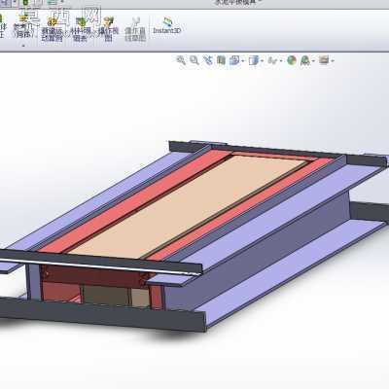Toggle the Section View icon
Image resolution: width=389 pixels, height=389 pixels.
coord(221,60)
